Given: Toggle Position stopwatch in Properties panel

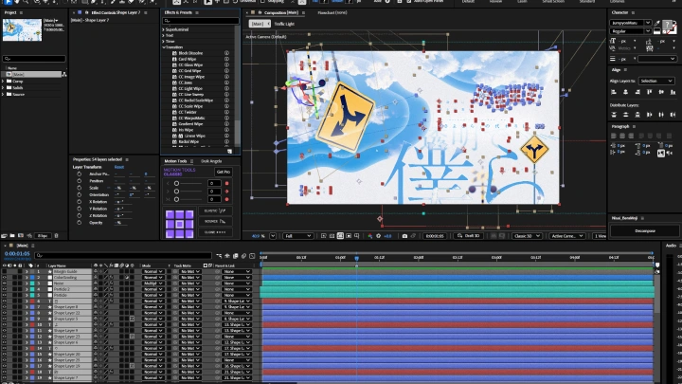Looking at the screenshot, I should click(x=80, y=181).
